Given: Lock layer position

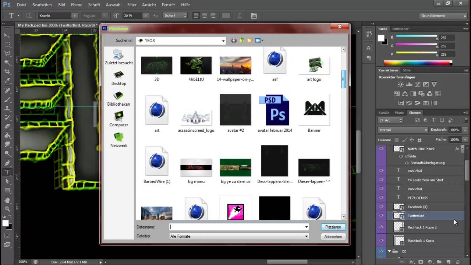Looking at the screenshot, I should (x=412, y=140).
